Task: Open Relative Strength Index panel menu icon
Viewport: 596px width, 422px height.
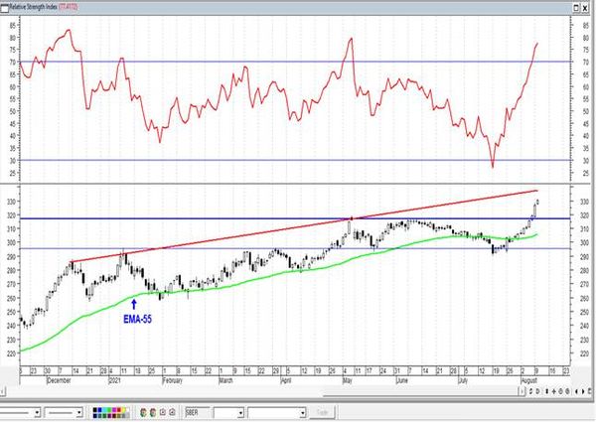Action: click(4, 8)
